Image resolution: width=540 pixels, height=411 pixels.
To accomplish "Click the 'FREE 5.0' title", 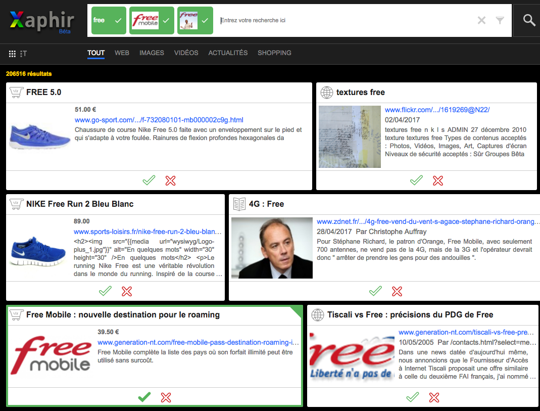I will (x=44, y=93).
